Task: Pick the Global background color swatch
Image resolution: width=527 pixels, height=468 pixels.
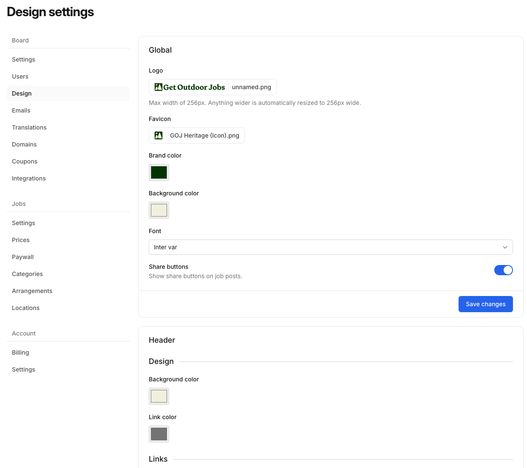Action: click(x=159, y=210)
